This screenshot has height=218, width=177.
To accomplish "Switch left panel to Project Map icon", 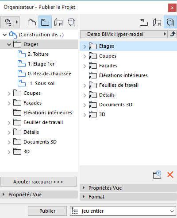I will pos(32,22).
